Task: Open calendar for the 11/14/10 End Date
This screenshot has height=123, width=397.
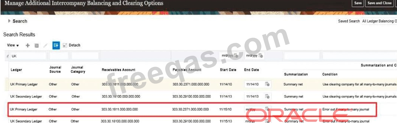Action: tap(267, 84)
